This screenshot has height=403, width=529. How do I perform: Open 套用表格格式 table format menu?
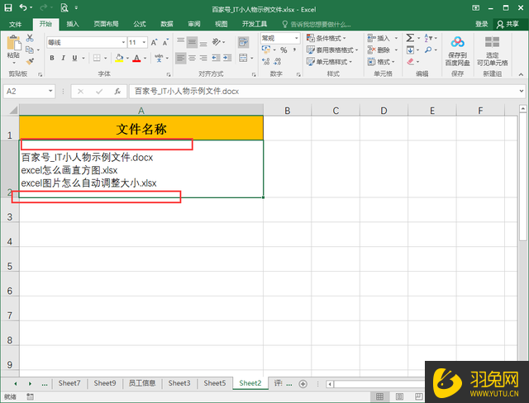(x=332, y=50)
